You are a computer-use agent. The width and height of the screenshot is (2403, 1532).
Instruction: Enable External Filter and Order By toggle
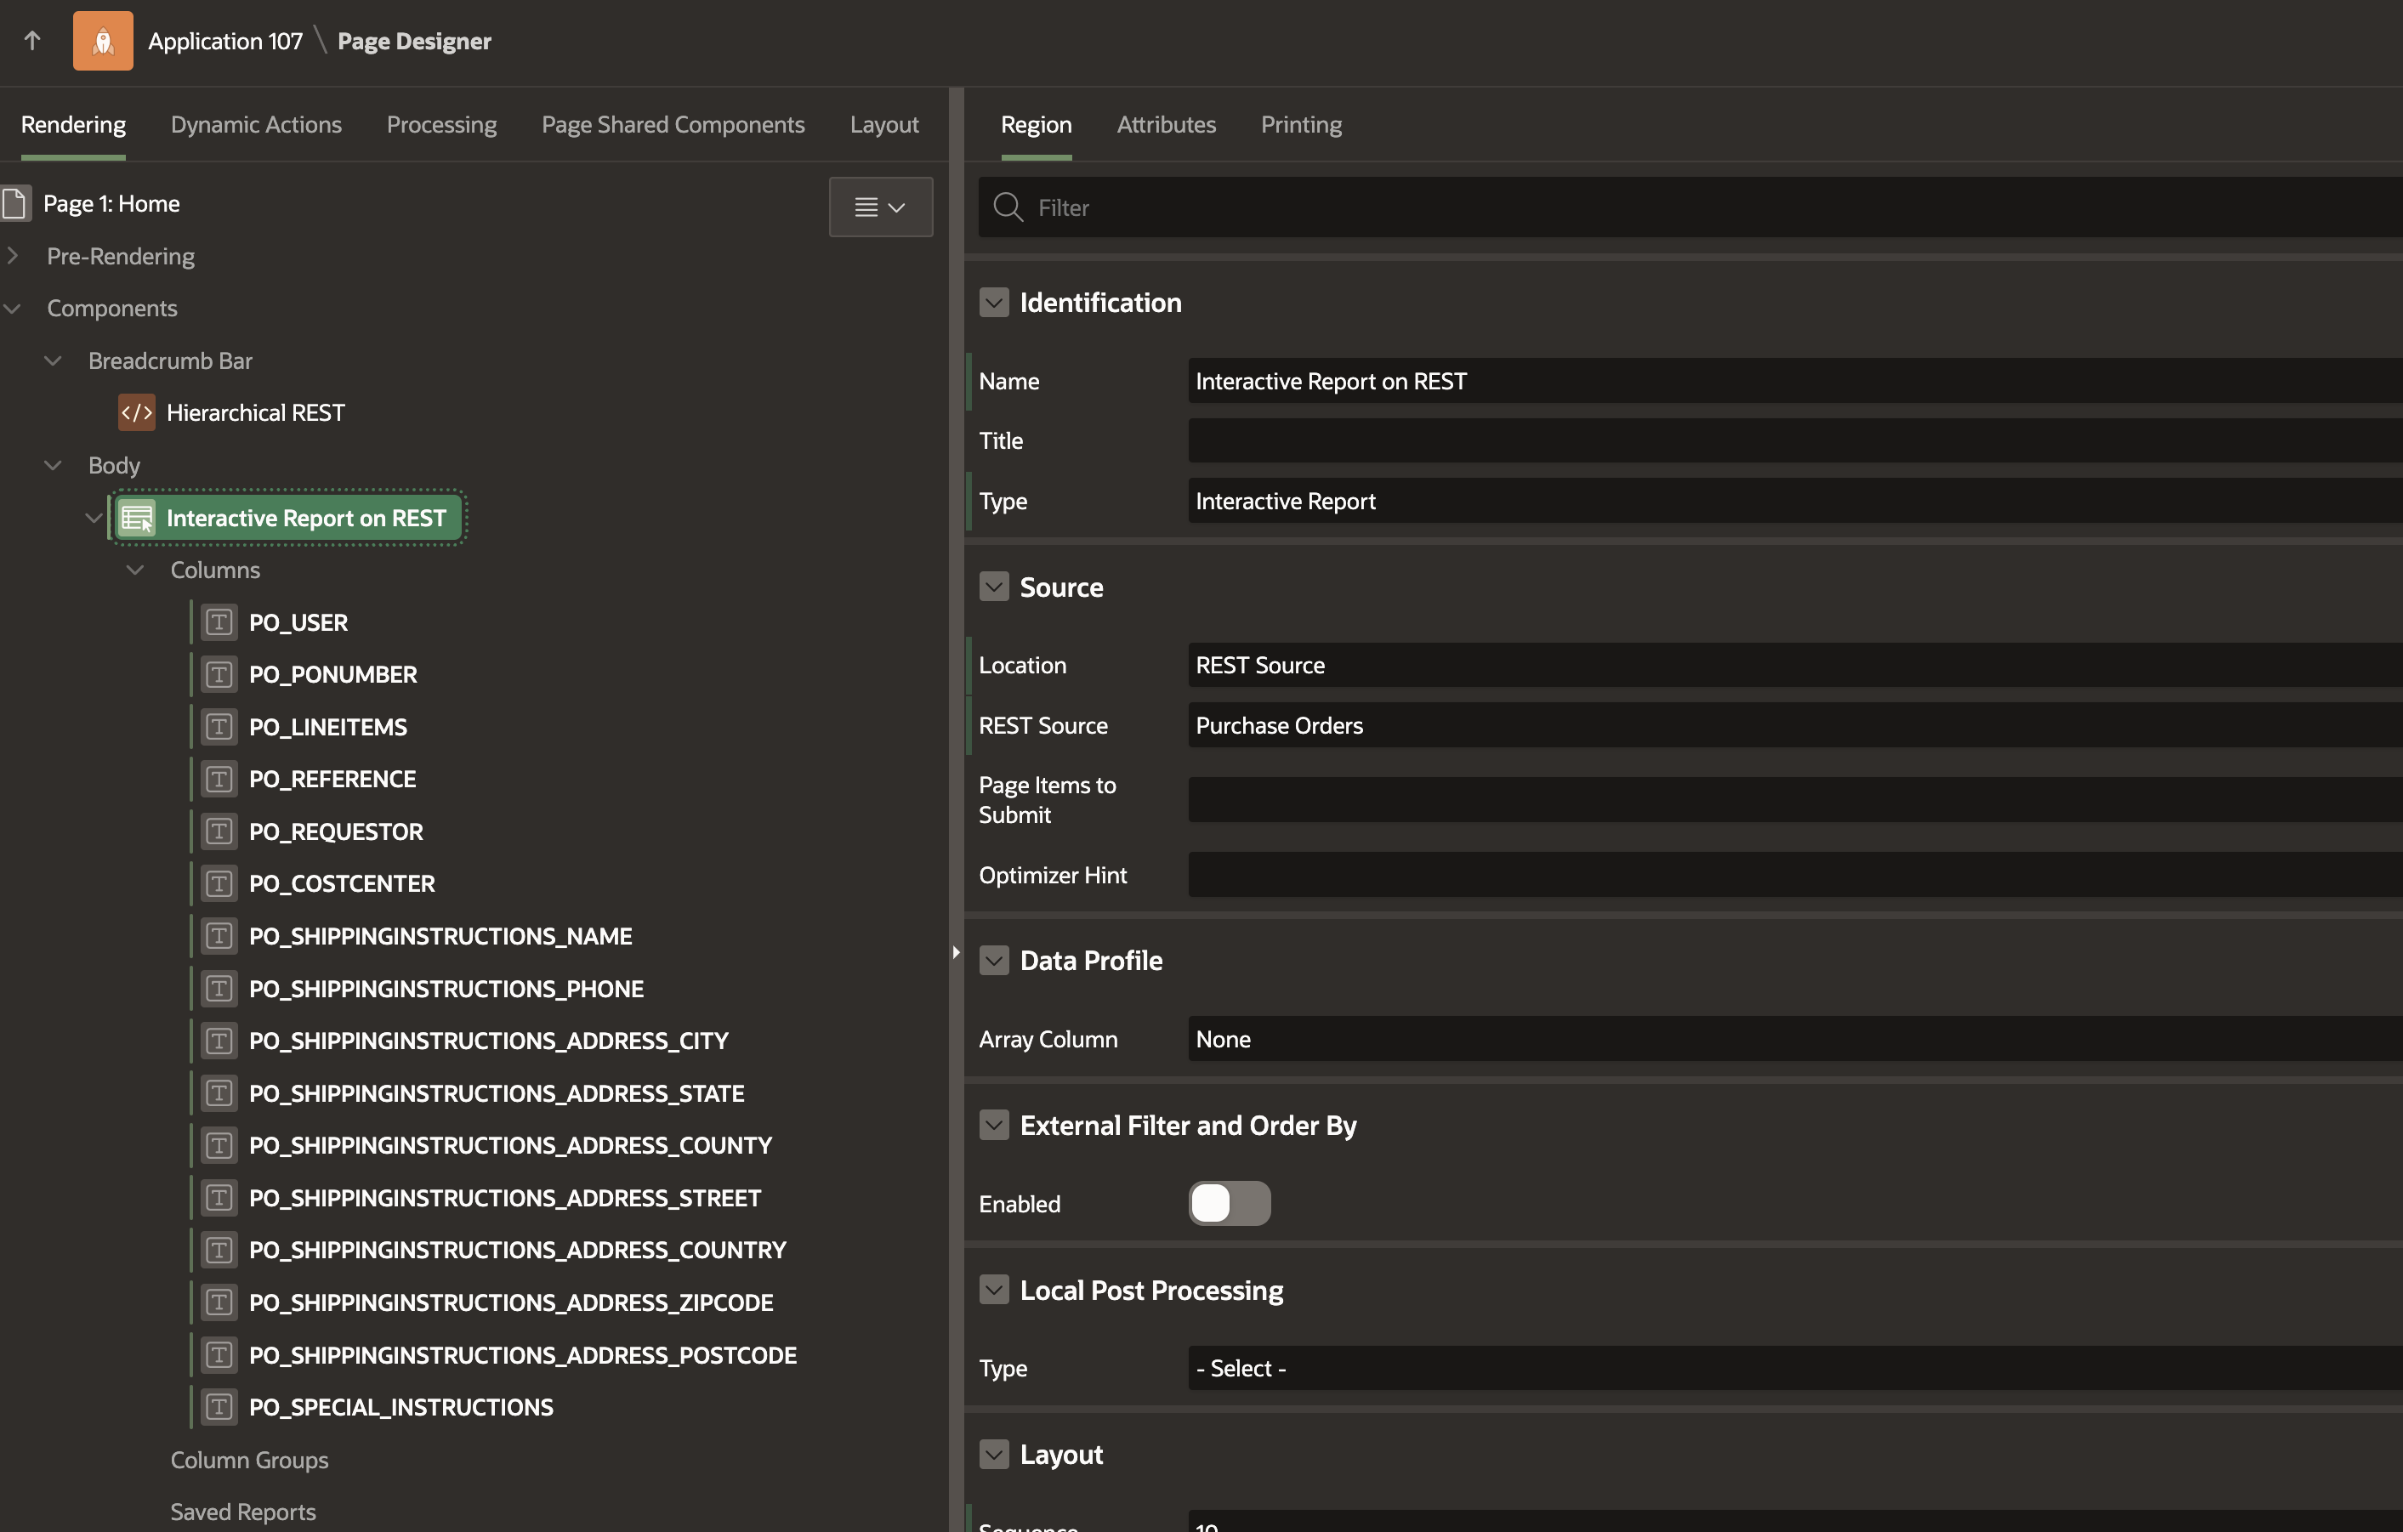(1230, 1204)
